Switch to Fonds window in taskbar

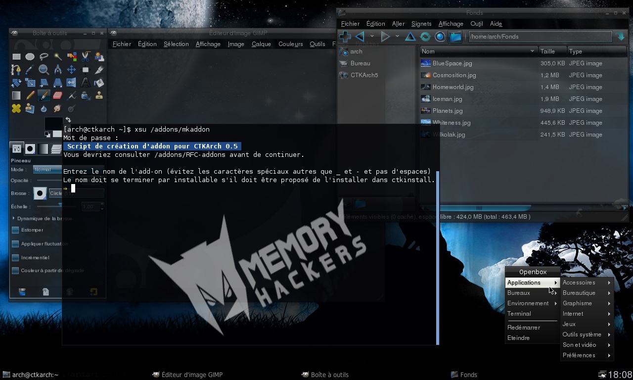click(464, 375)
